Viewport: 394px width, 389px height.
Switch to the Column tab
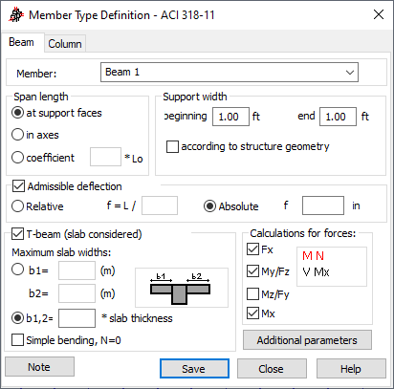pos(65,44)
